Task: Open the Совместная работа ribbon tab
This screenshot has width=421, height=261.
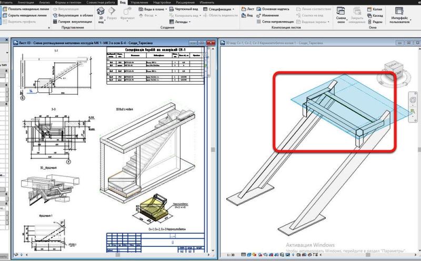Action: click(x=101, y=3)
